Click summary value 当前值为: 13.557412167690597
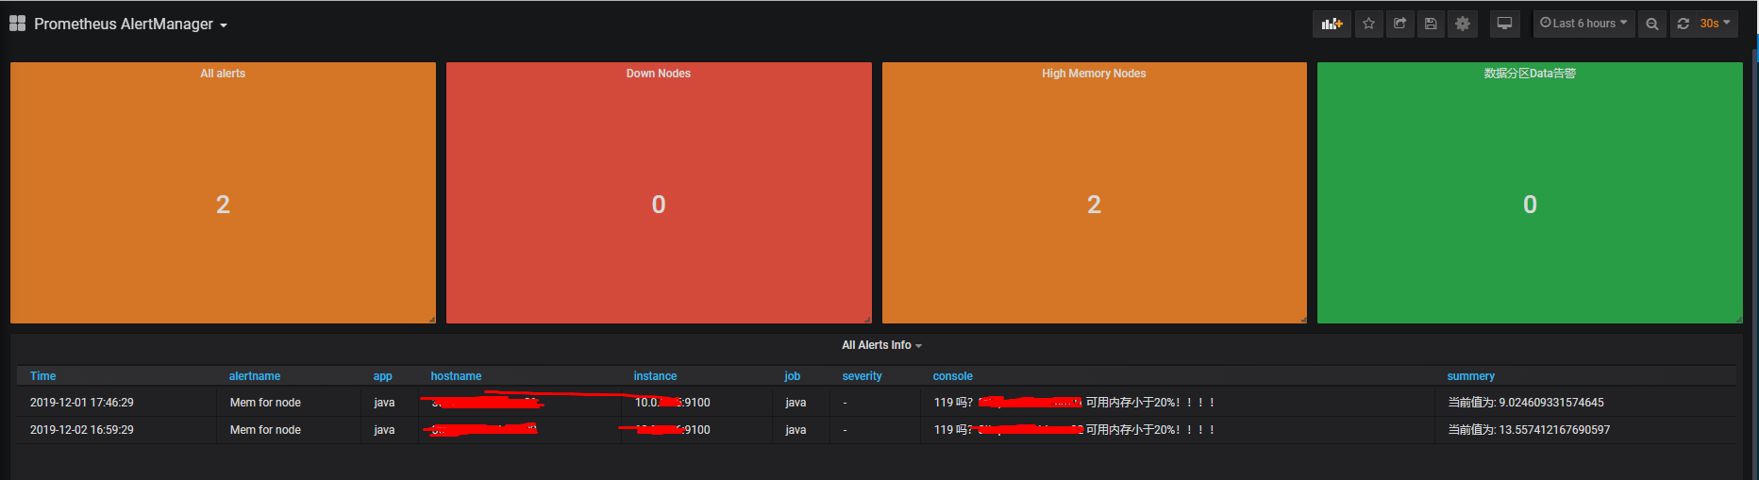 (x=1529, y=430)
